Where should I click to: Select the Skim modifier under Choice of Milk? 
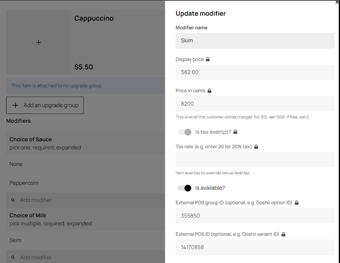click(x=15, y=240)
